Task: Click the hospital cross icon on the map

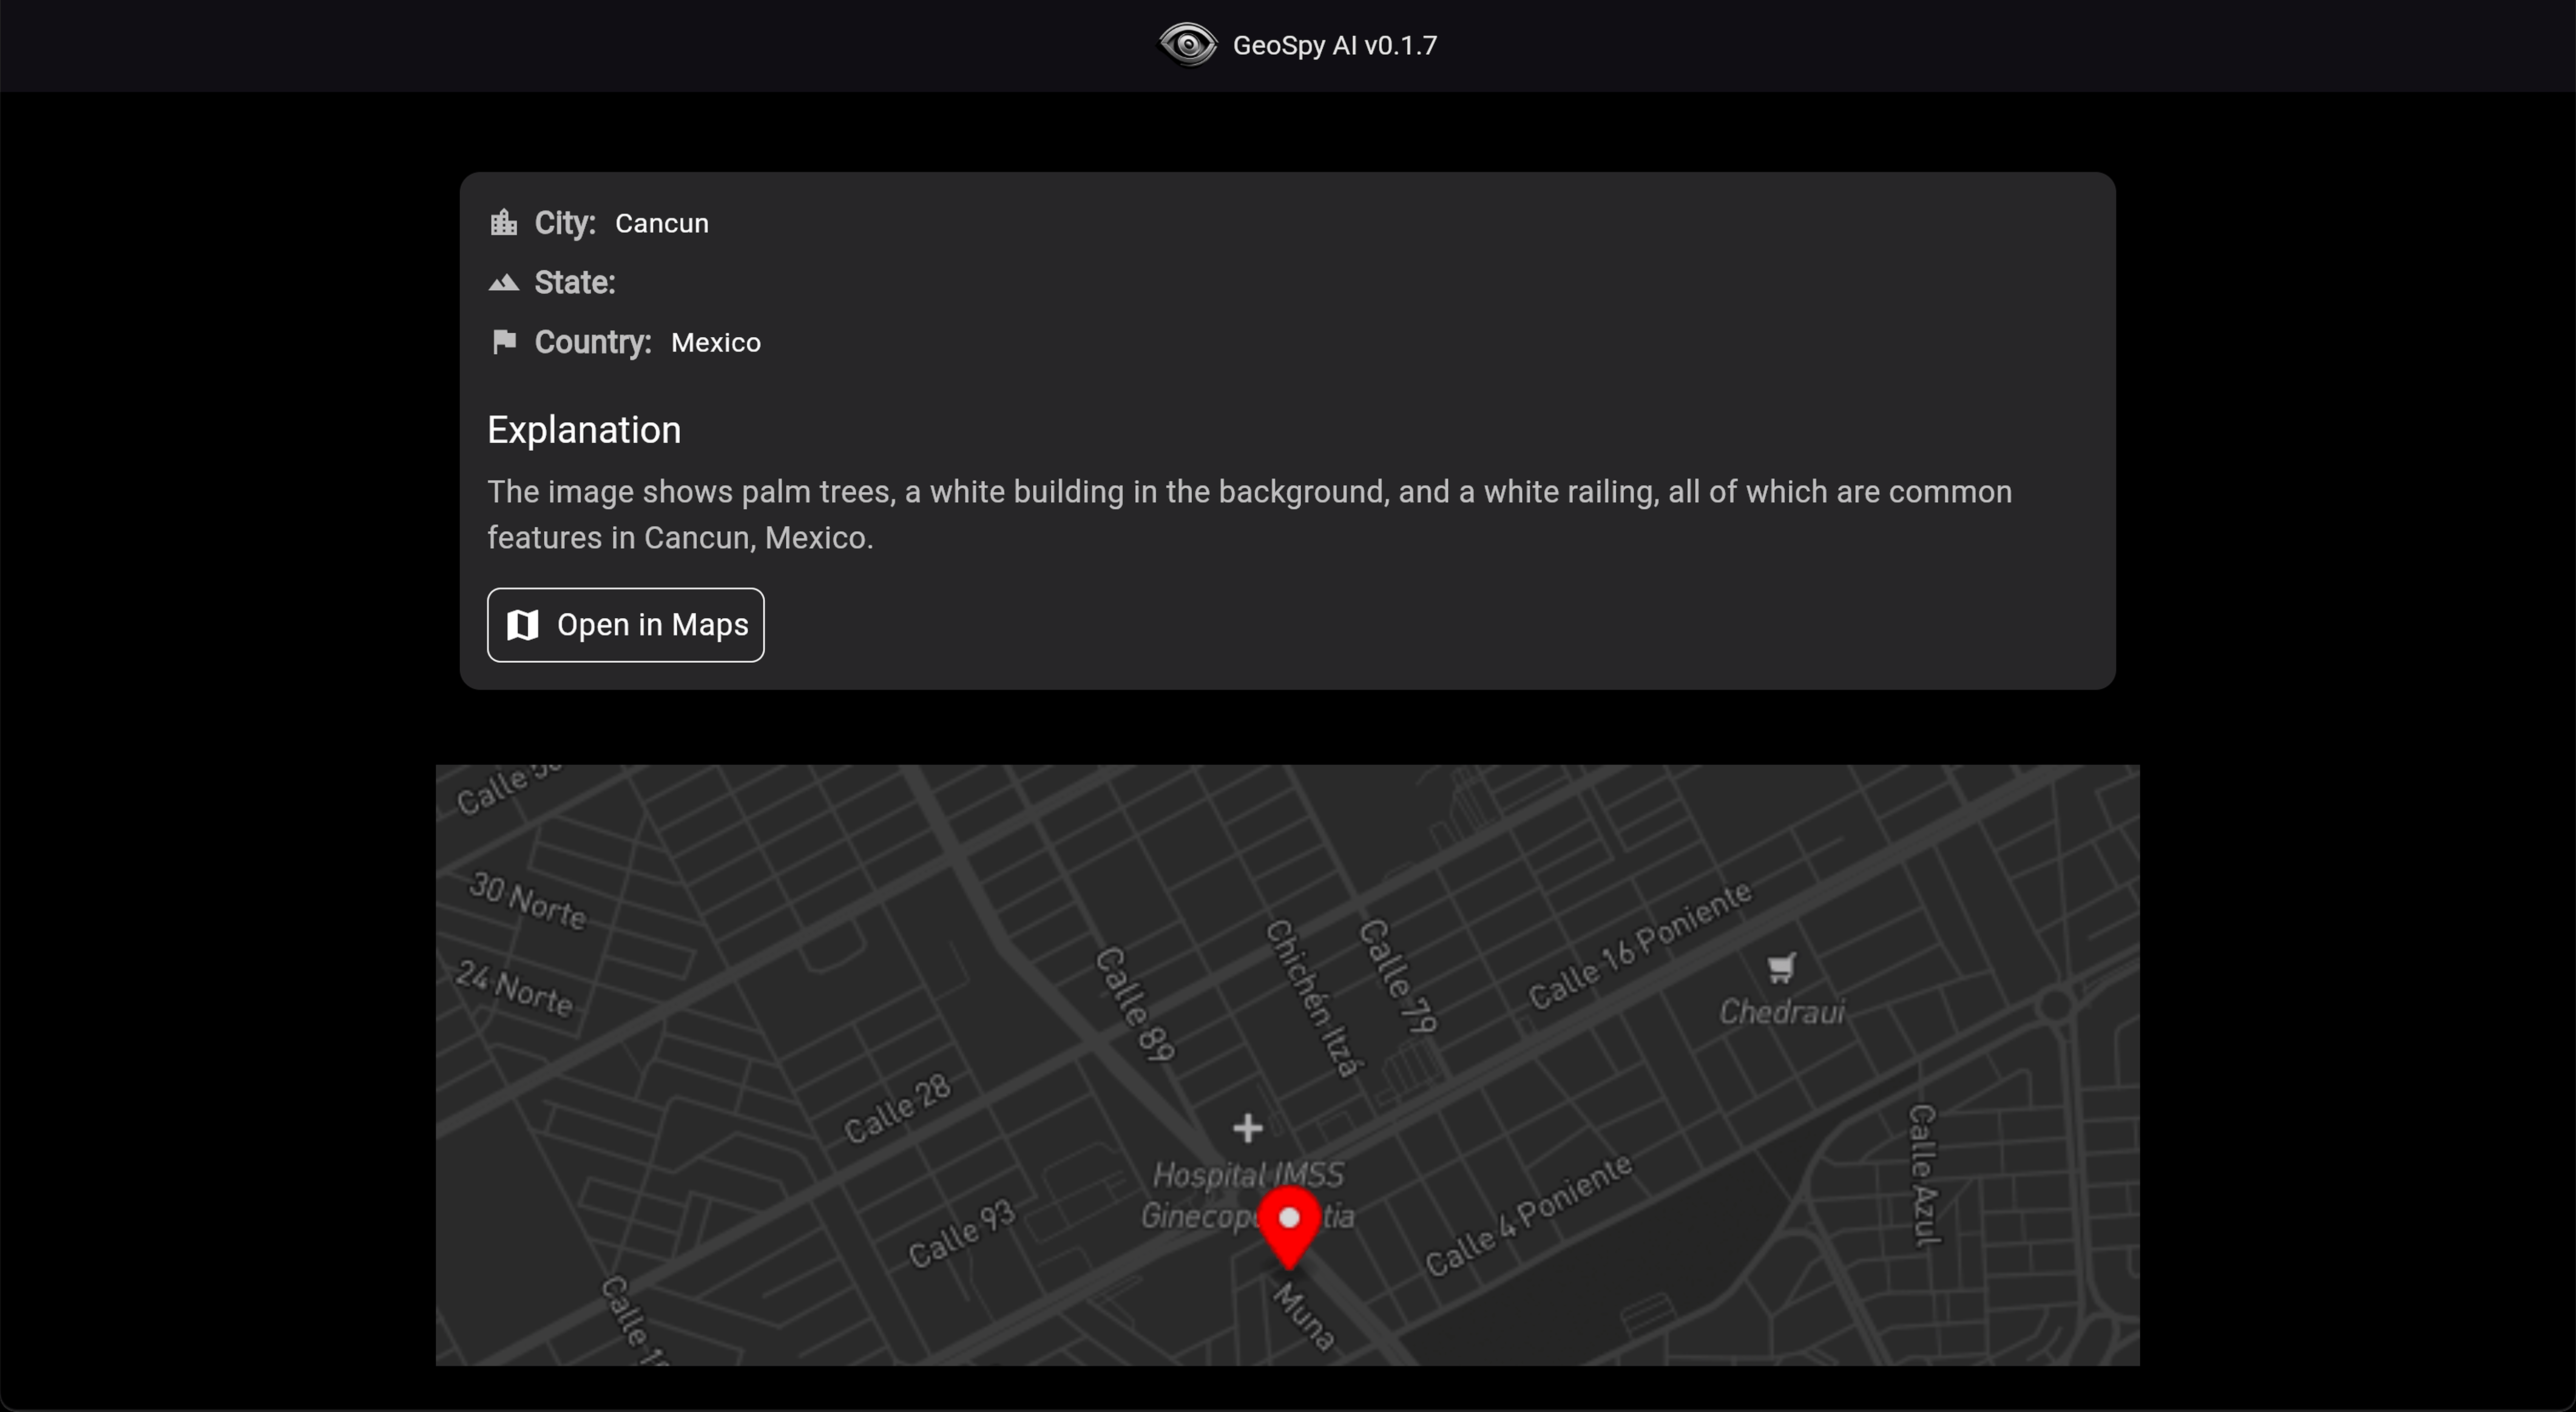Action: [x=1247, y=1128]
